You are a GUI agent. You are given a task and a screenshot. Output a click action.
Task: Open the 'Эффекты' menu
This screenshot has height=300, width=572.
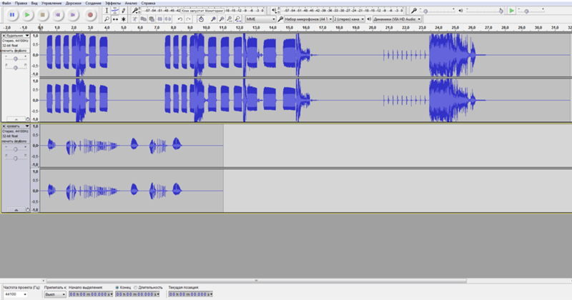click(113, 4)
